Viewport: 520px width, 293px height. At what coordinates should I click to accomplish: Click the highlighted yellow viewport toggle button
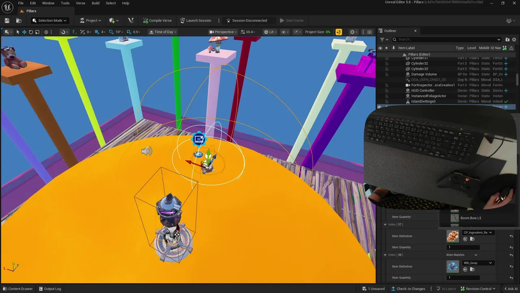tap(339, 32)
